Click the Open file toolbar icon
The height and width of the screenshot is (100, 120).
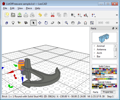click(13, 15)
